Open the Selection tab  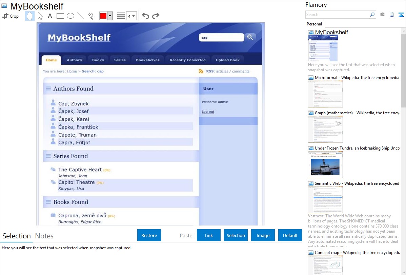click(17, 236)
